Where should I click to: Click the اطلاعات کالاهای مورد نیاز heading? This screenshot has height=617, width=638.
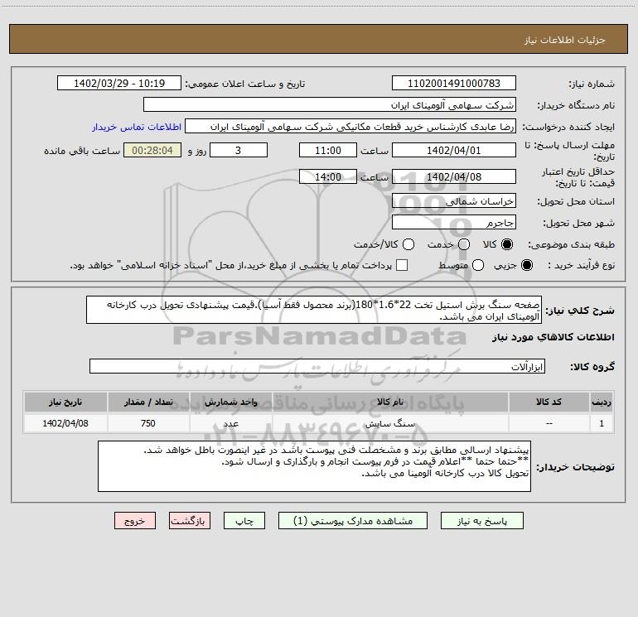click(553, 337)
